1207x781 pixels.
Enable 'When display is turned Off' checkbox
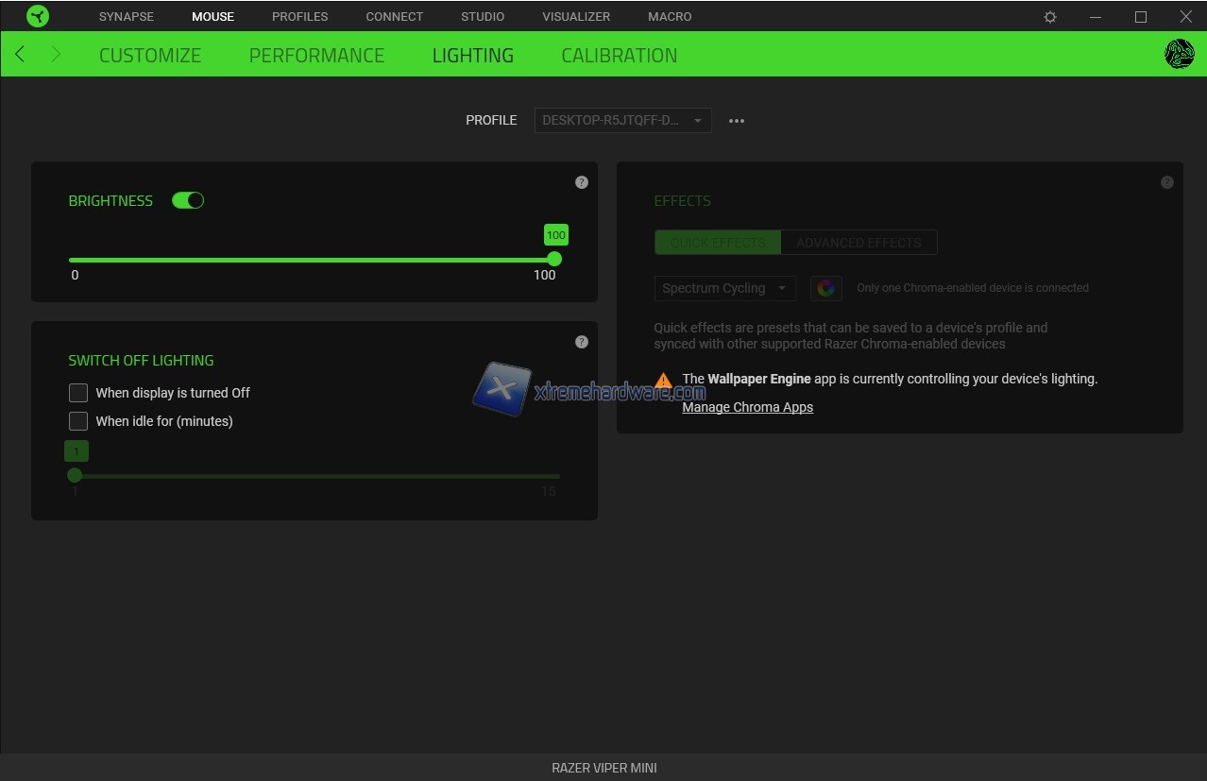[x=78, y=393]
